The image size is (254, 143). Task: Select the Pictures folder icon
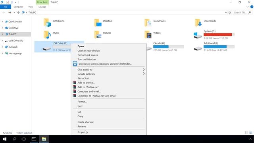[x=98, y=35]
